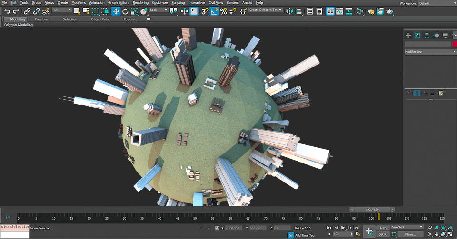Open the Local reference coordinate dropdown
This screenshot has height=239, width=457.
click(159, 10)
